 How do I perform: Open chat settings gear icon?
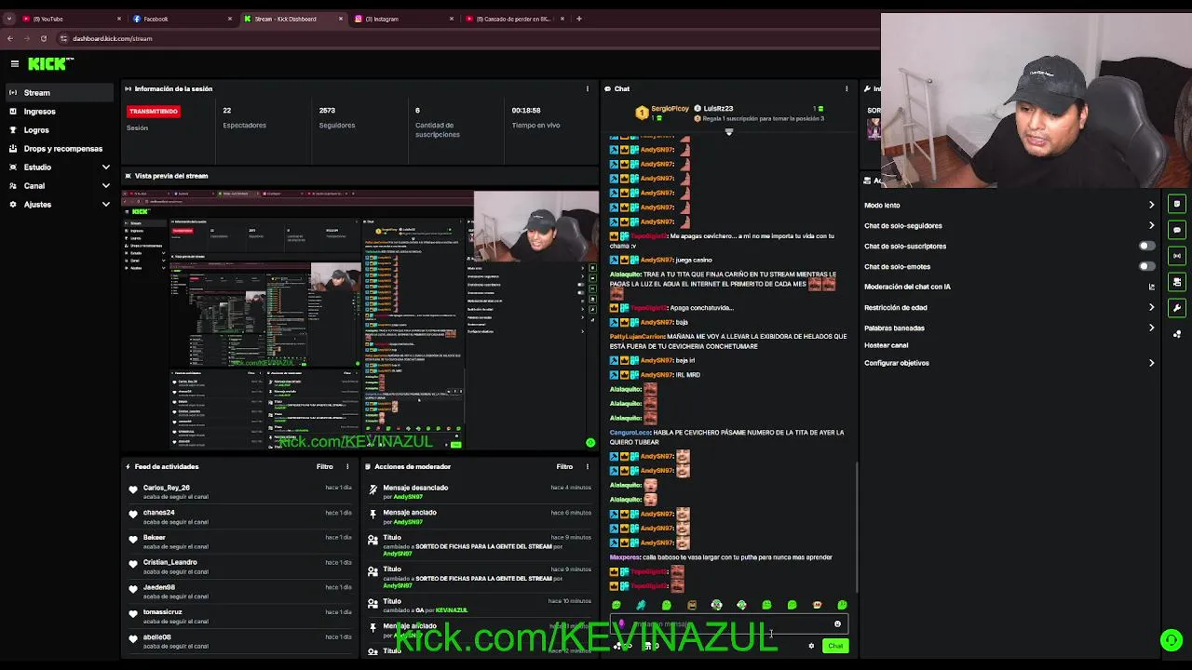click(811, 646)
